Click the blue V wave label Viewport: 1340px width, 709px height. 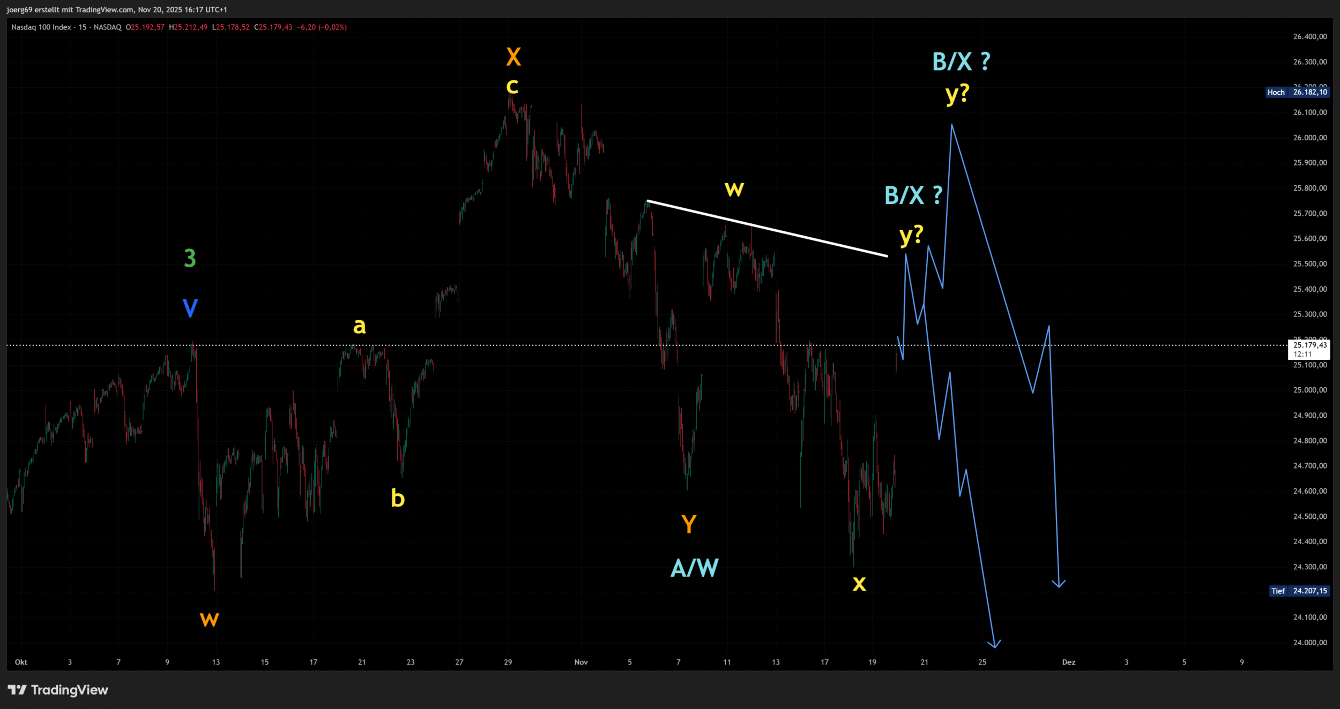click(190, 308)
